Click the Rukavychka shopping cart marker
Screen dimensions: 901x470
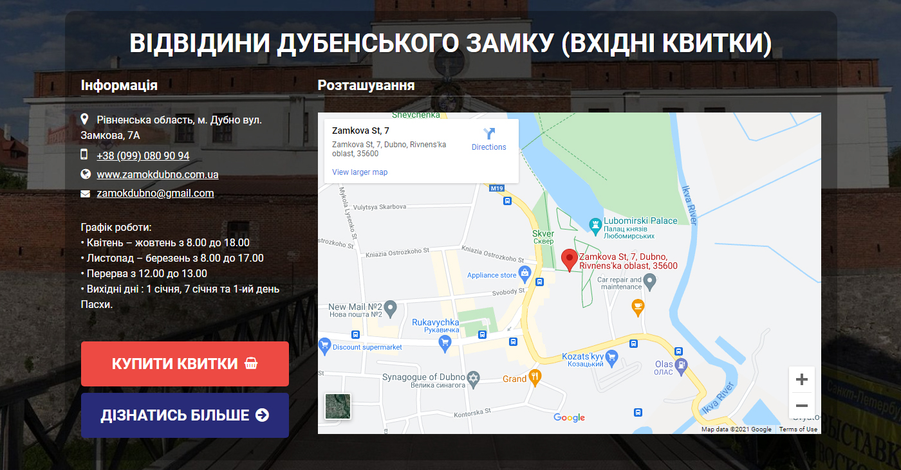tap(444, 343)
